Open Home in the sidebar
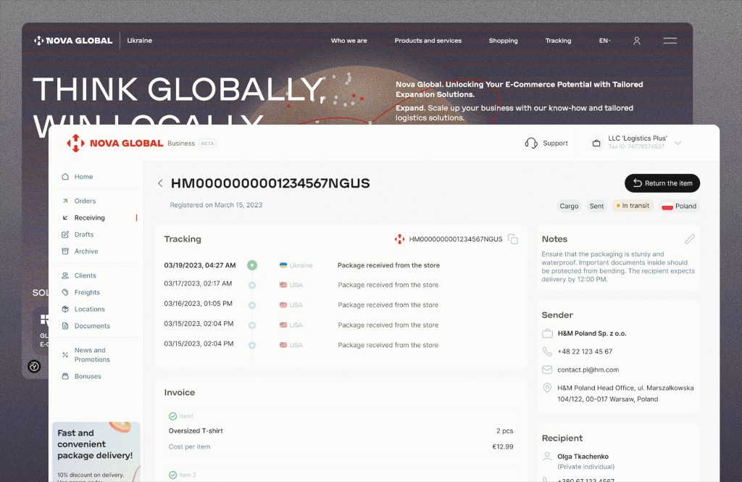This screenshot has width=742, height=482. pos(83,177)
